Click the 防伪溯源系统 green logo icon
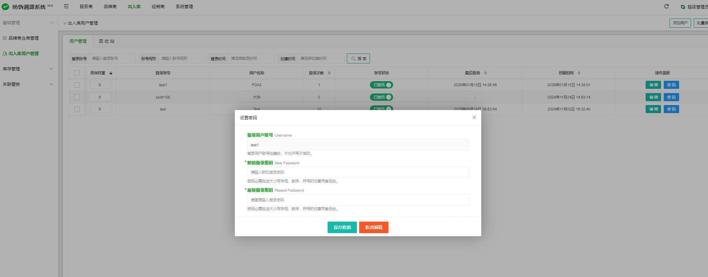 point(5,7)
